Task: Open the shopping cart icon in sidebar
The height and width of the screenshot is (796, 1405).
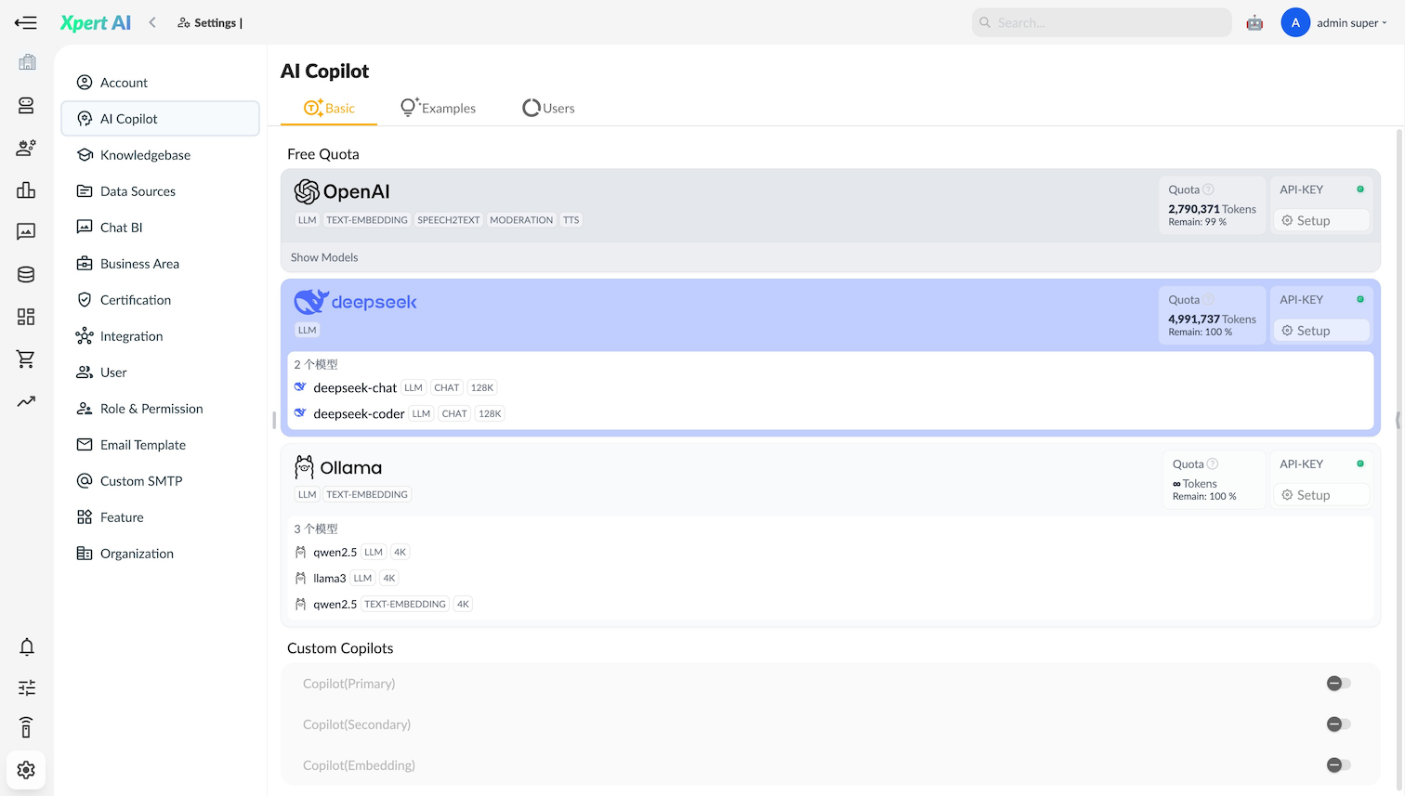Action: (x=26, y=359)
